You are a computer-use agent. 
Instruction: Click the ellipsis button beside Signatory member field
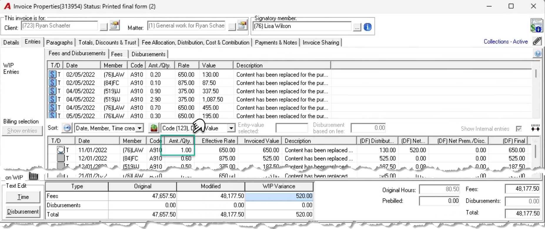tap(357, 28)
